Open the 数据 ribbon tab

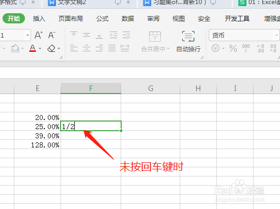point(128,18)
